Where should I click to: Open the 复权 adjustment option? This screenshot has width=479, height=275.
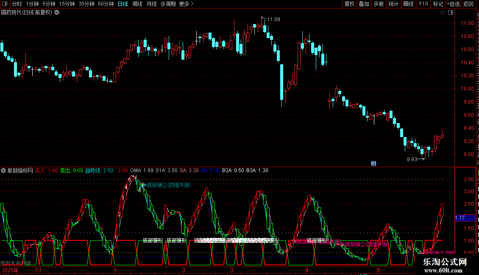[x=349, y=4]
